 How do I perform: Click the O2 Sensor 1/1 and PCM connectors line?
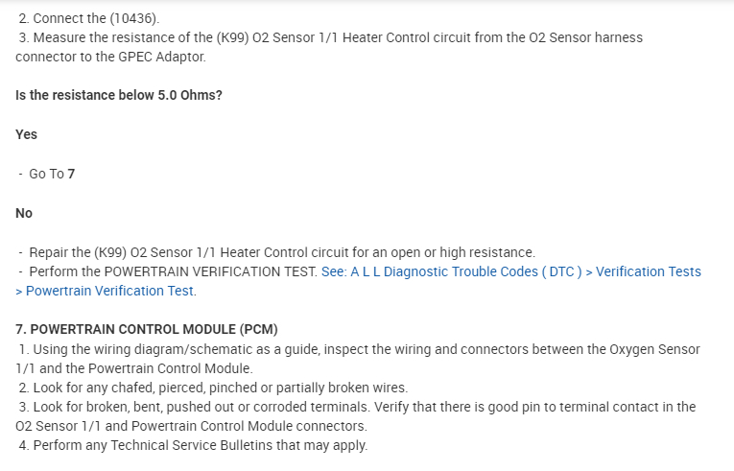click(x=191, y=426)
